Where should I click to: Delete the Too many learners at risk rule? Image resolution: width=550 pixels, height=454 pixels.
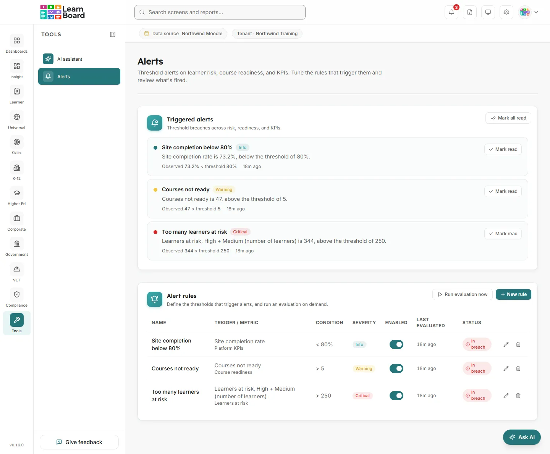click(x=518, y=396)
